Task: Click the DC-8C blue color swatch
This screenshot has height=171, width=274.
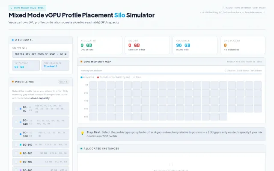Action: pos(21,109)
